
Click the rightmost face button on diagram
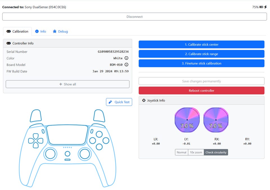click(x=106, y=141)
